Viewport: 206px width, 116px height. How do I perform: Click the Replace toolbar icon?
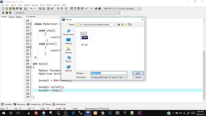pyautogui.click(x=44, y=9)
